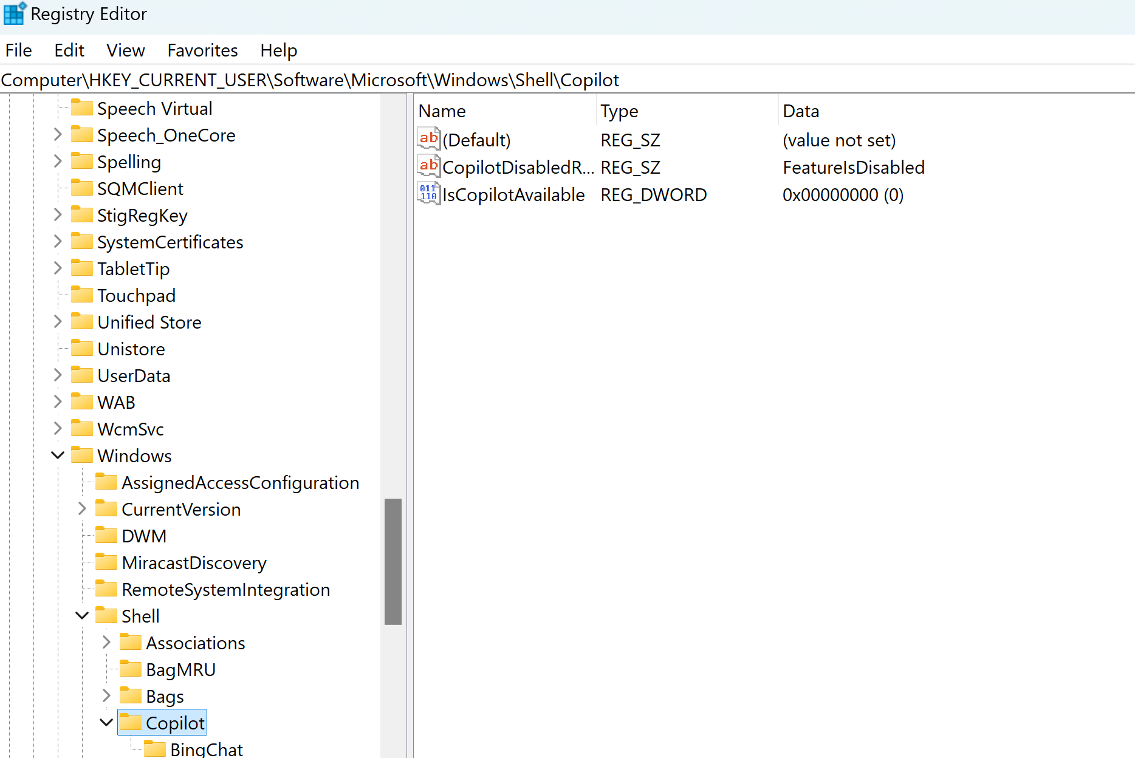Viewport: 1135px width, 758px height.
Task: Expand the UserData key
Action: click(x=58, y=375)
